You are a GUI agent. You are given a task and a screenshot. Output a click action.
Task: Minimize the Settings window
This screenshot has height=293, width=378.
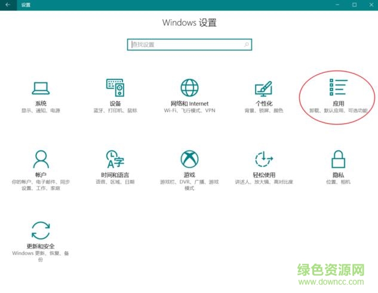[337, 5]
